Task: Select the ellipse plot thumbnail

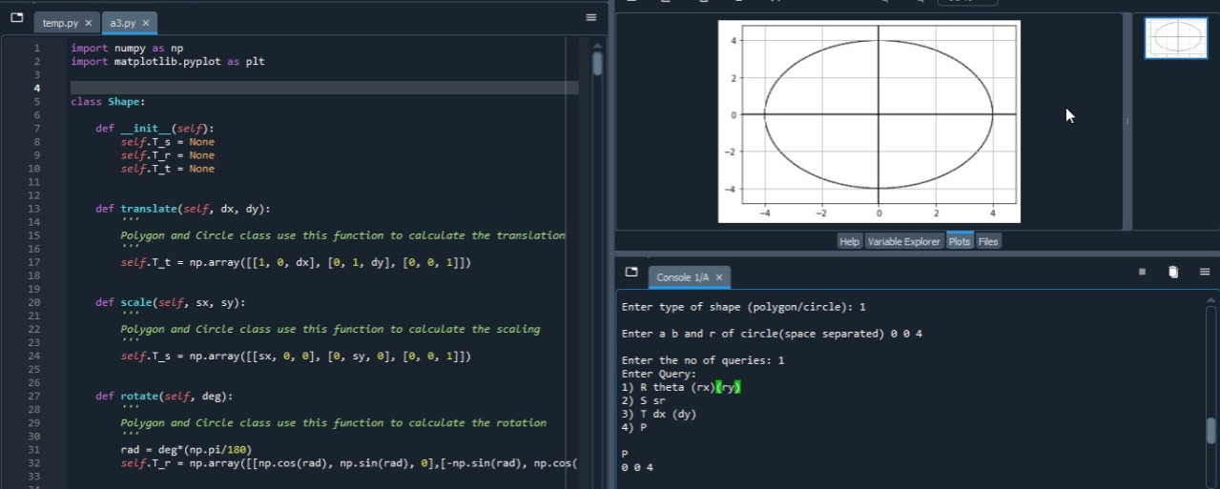Action: 1175,38
